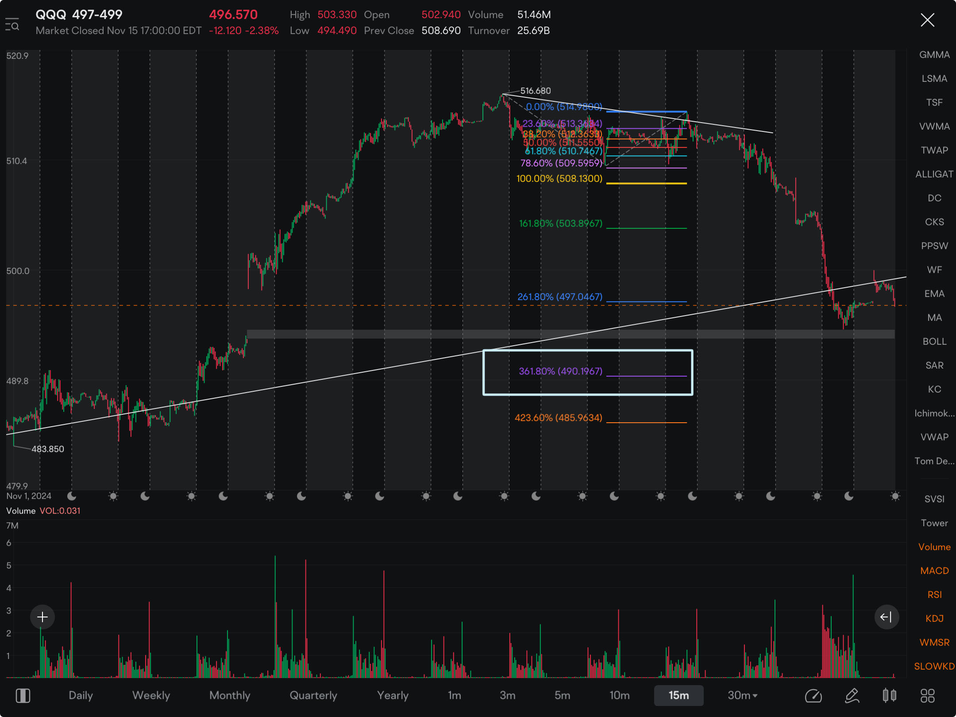Toggle the RSI sub-indicator
This screenshot has height=717, width=956.
[x=934, y=594]
